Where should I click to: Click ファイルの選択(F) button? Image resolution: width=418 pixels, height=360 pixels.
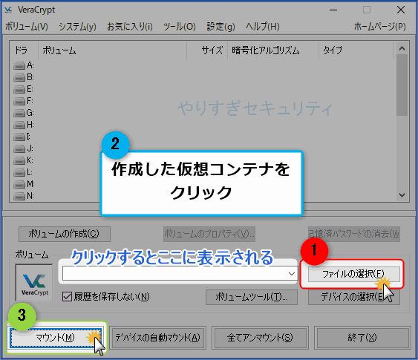coord(354,274)
